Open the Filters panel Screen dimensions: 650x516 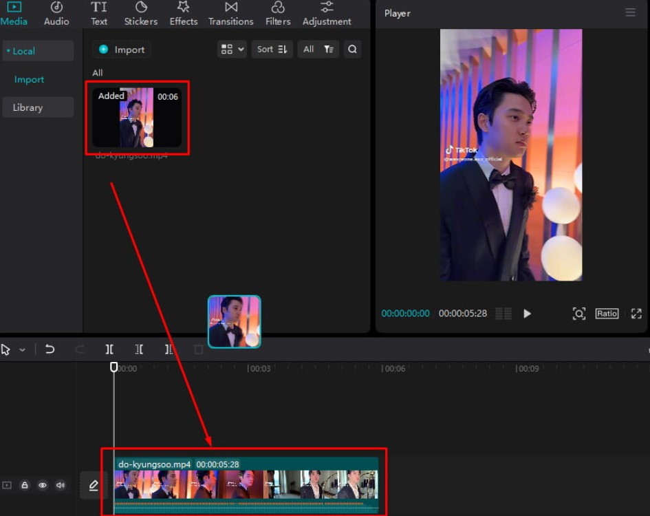(277, 14)
